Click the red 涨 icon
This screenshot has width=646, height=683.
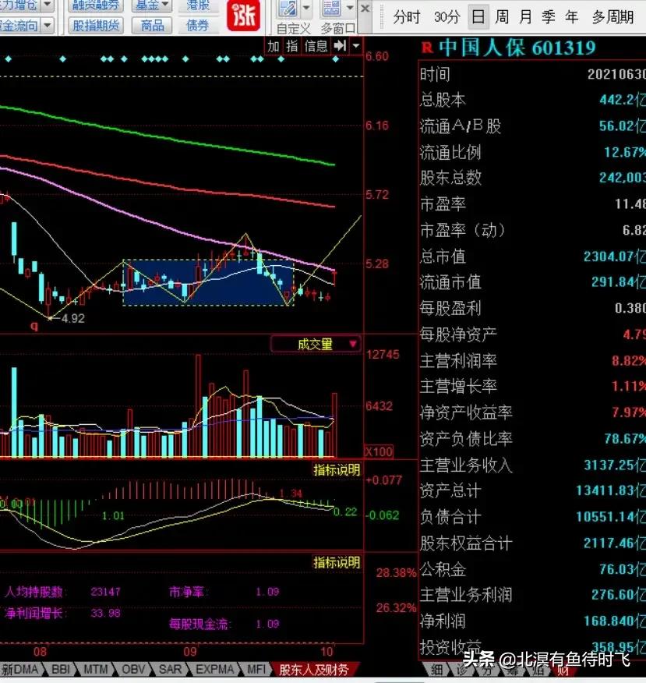click(243, 16)
